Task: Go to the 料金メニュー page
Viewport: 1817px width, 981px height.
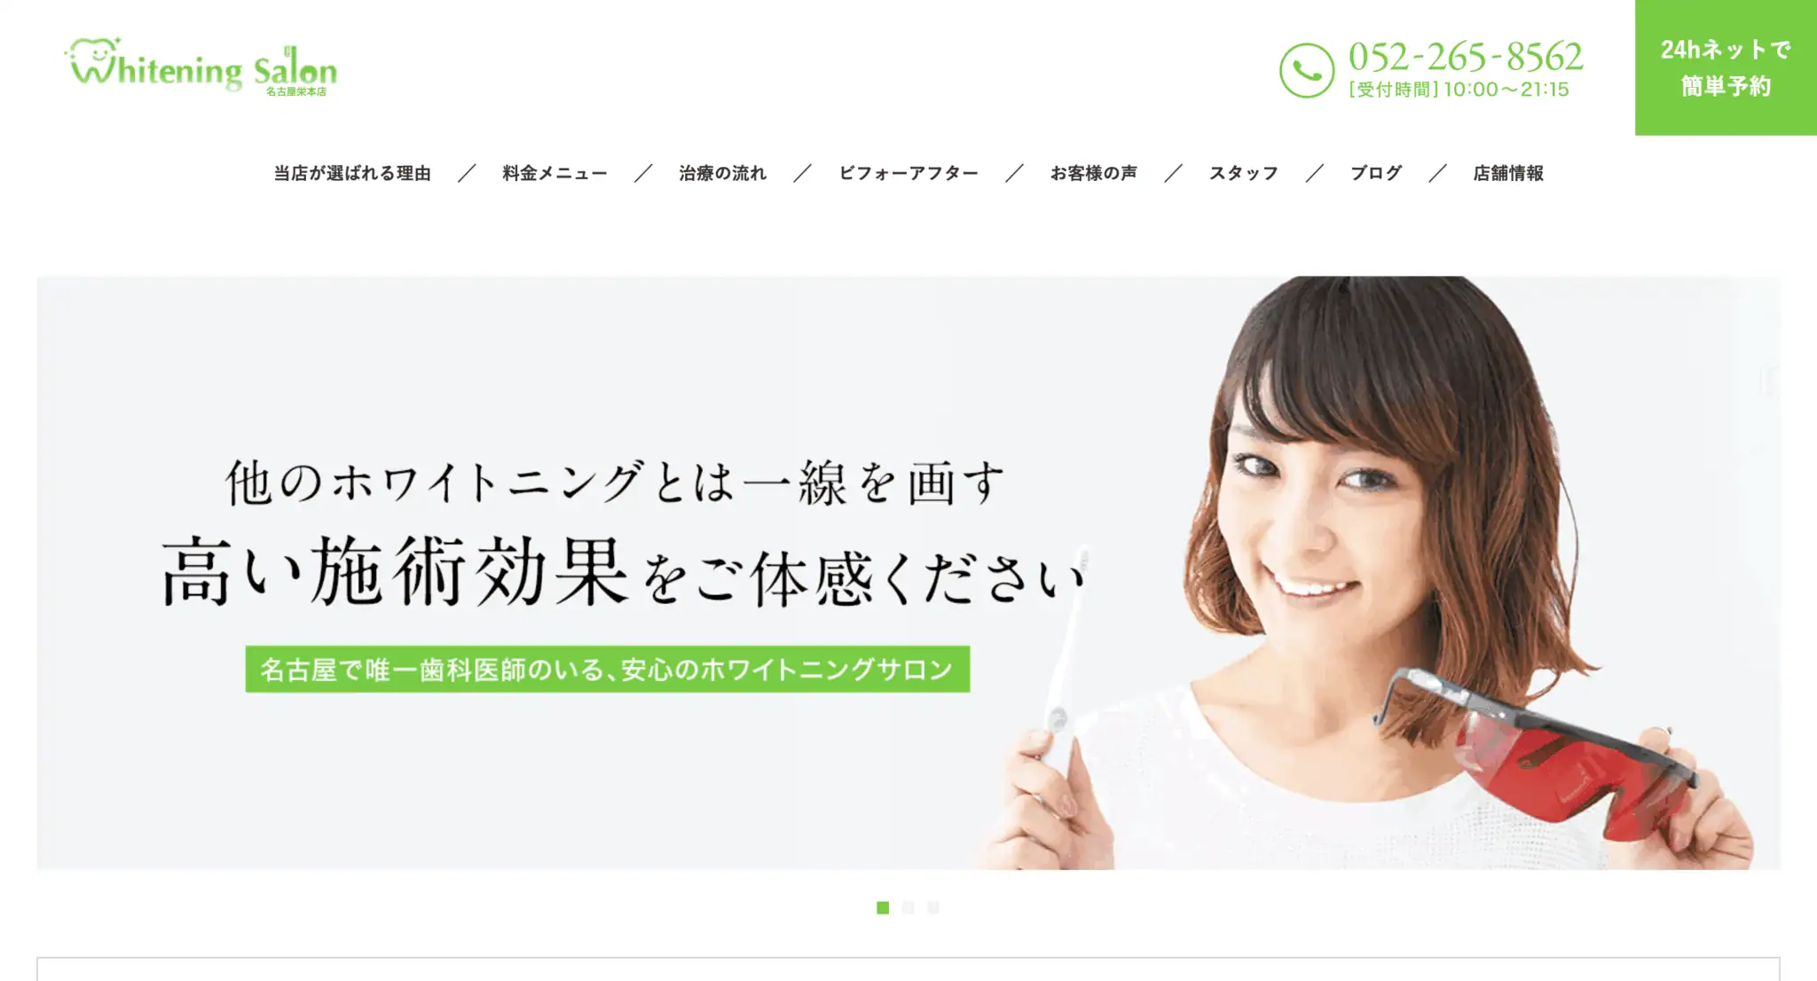Action: tap(555, 173)
